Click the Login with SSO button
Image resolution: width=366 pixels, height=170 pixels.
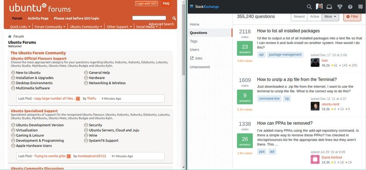point(146,4)
